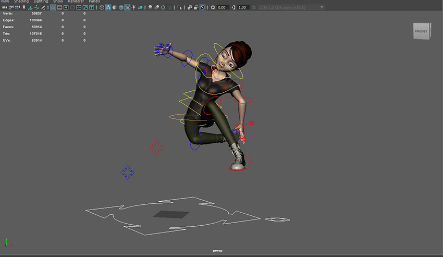Click the Verts count 55837
443x257 pixels.
click(x=36, y=13)
